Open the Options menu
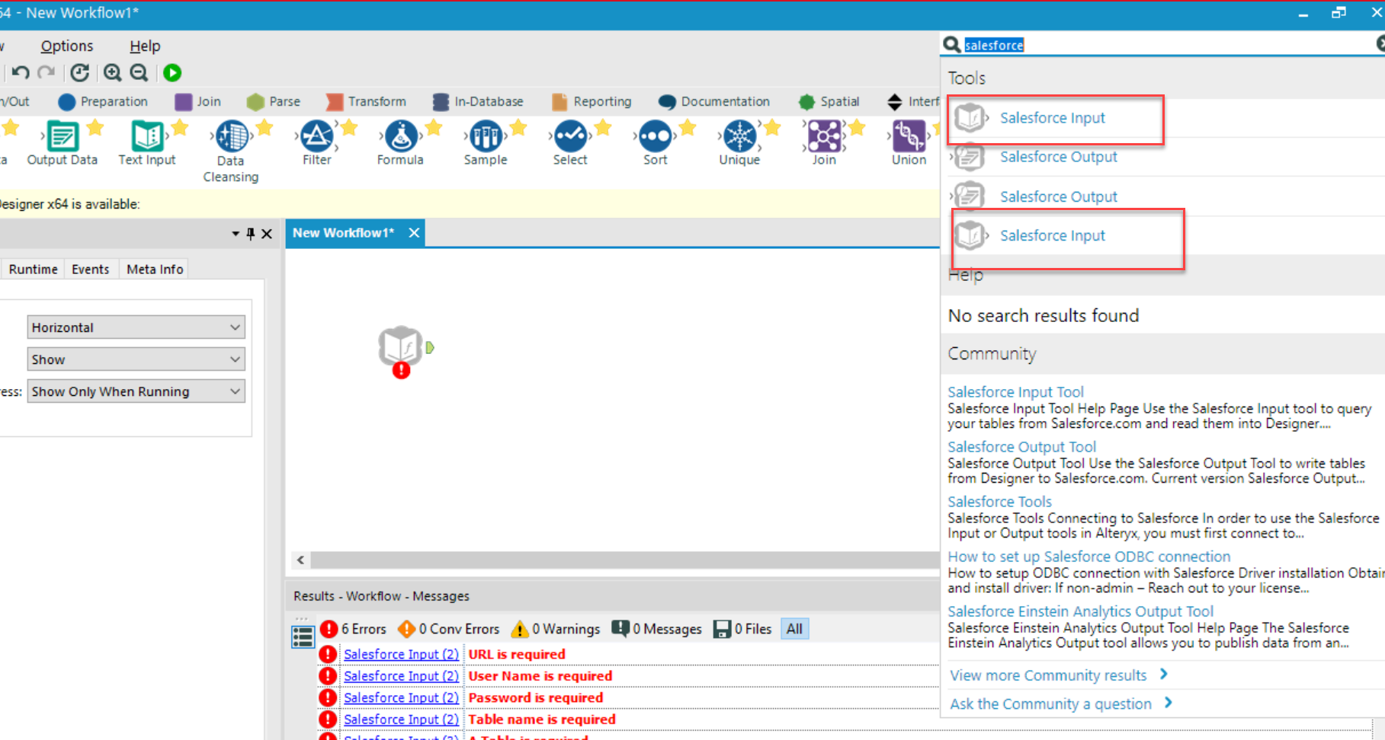The height and width of the screenshot is (740, 1385). click(66, 46)
